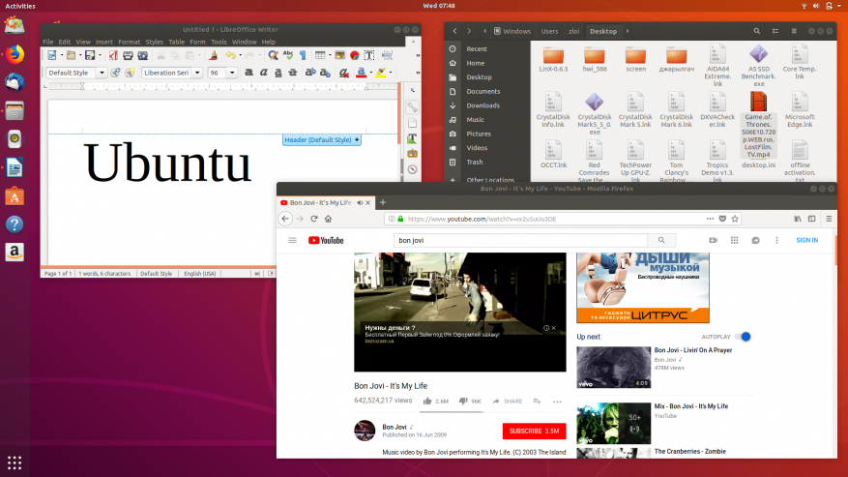Open YouTube apps grid icon
This screenshot has height=477, width=848.
(735, 240)
